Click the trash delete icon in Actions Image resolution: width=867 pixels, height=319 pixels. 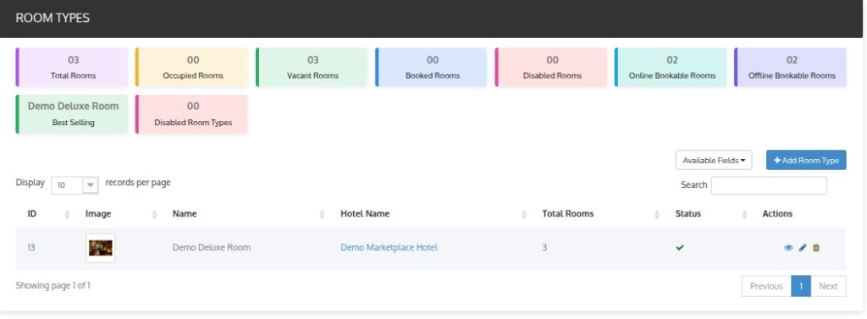[816, 248]
